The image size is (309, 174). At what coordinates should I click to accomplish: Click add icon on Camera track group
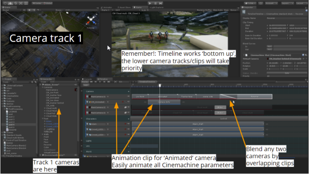(x=128, y=91)
